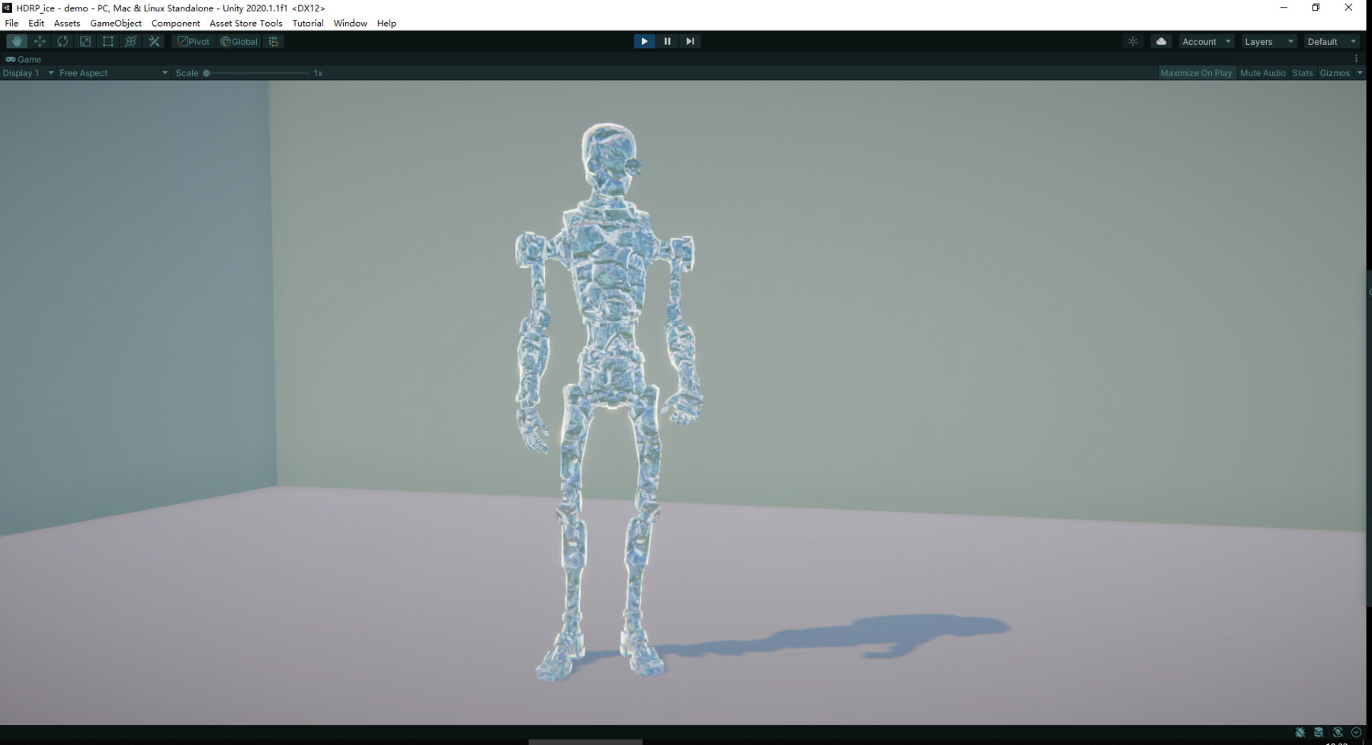Click the Stats button in Game view

pos(1301,72)
